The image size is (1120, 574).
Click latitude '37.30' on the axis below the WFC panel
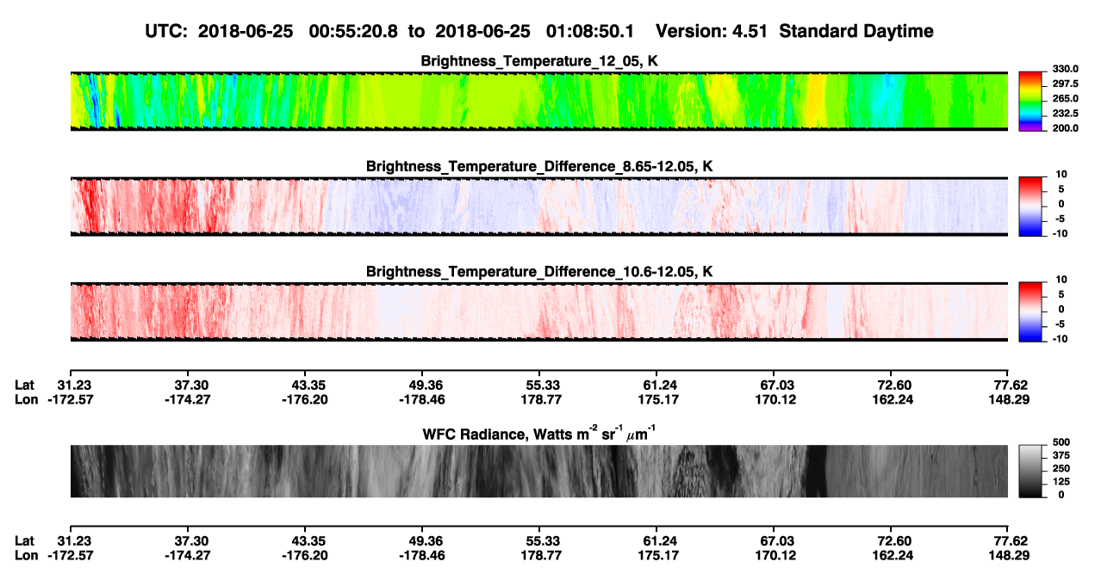[x=191, y=540]
